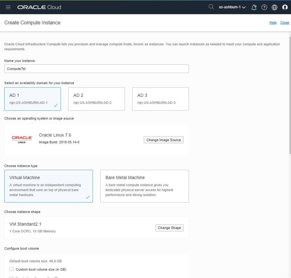The image size is (291, 278).
Task: Select Virtual Machine instance type
Action: point(49,186)
